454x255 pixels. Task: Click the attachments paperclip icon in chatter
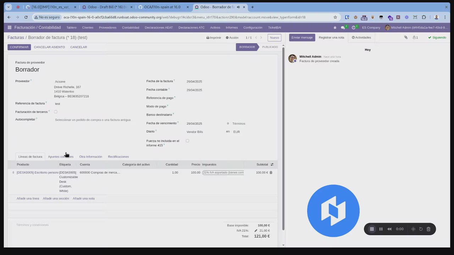406,37
